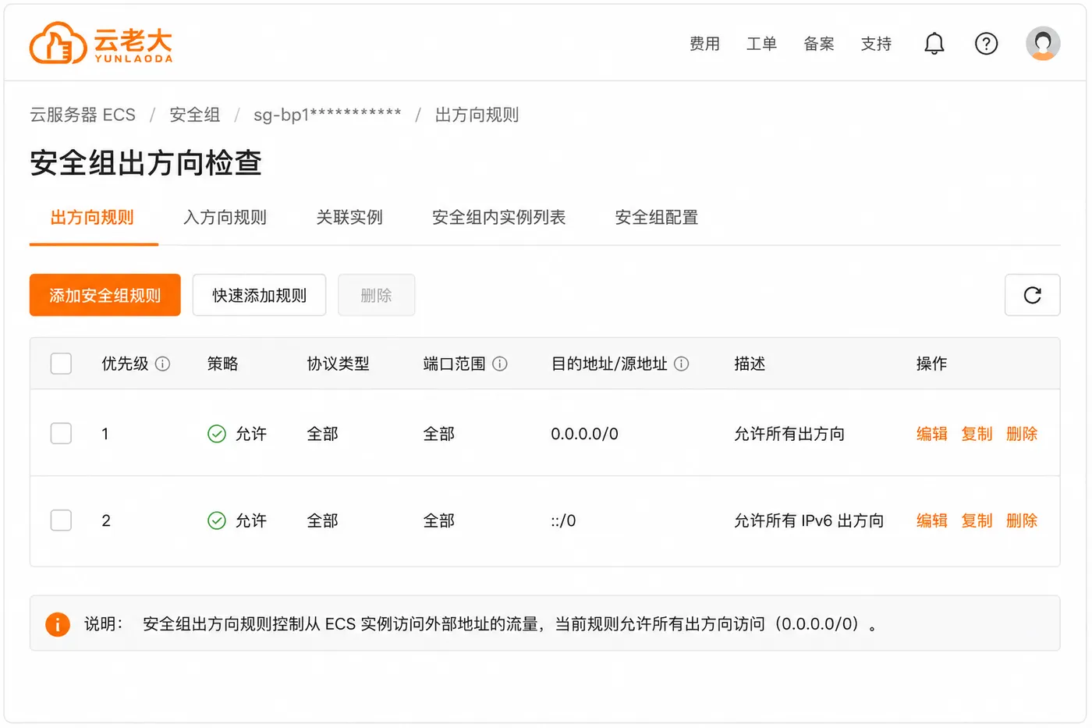This screenshot has width=1092, height=728.
Task: Select the 安全组配置 tab
Action: click(656, 218)
